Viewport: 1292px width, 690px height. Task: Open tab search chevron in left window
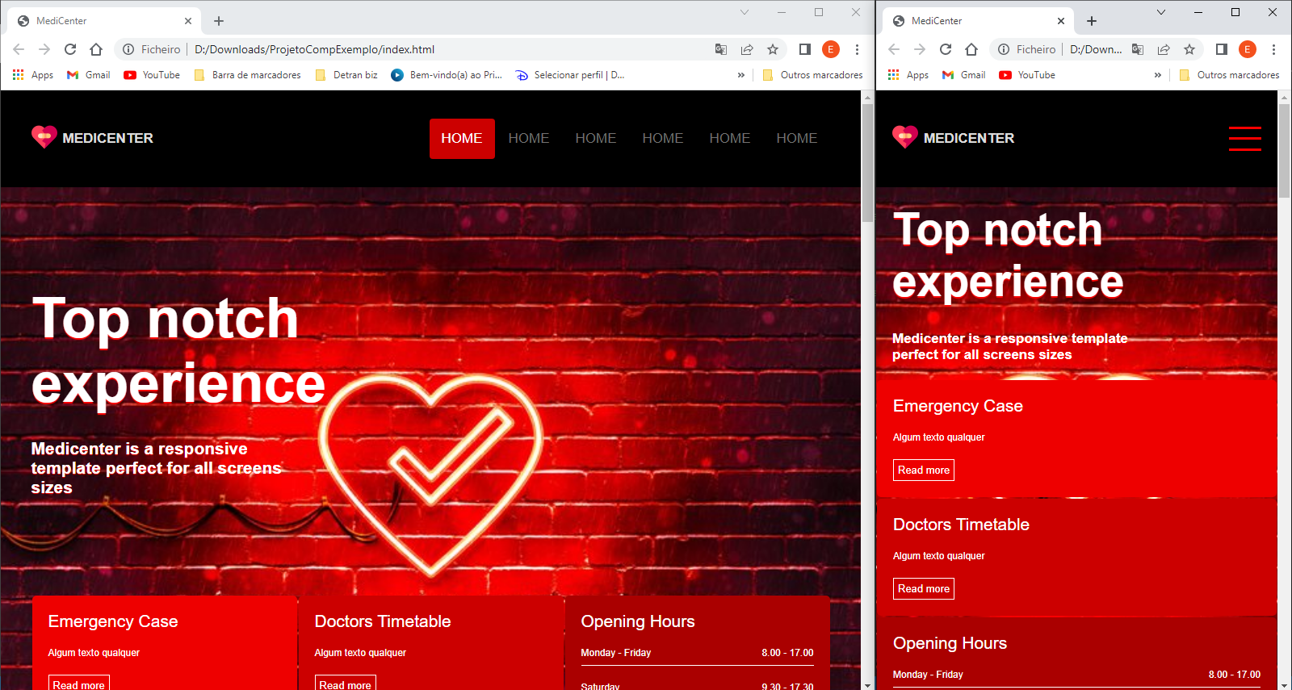tap(745, 12)
